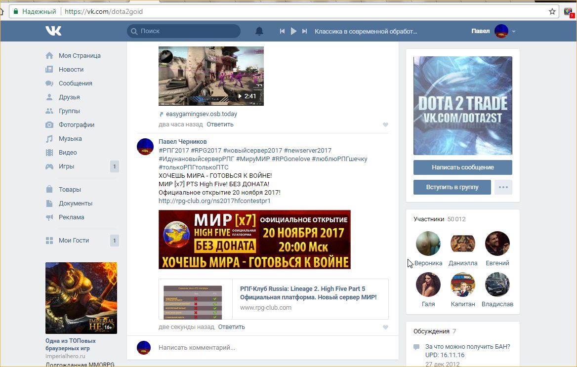The height and width of the screenshot is (367, 577).
Task: Open Друзья person icon
Action: [x=49, y=97]
